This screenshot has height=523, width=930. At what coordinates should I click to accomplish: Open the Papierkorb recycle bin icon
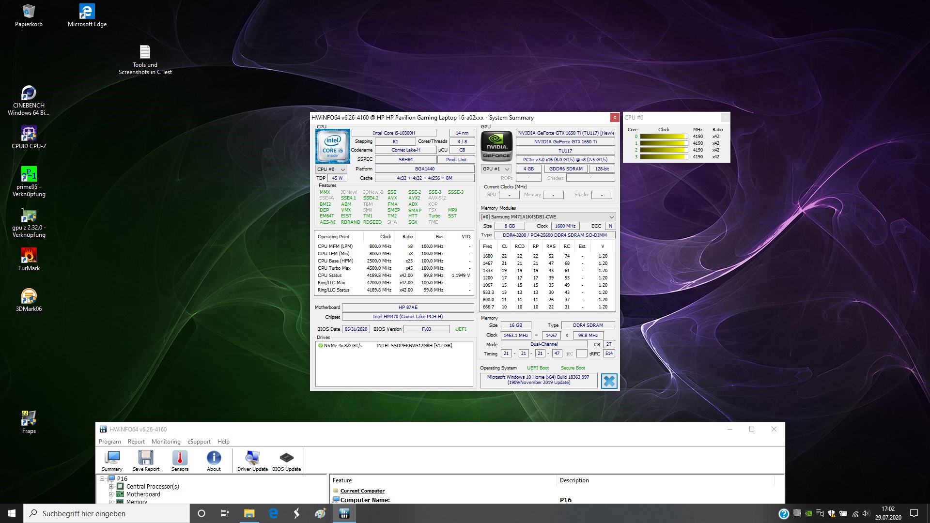29,15
